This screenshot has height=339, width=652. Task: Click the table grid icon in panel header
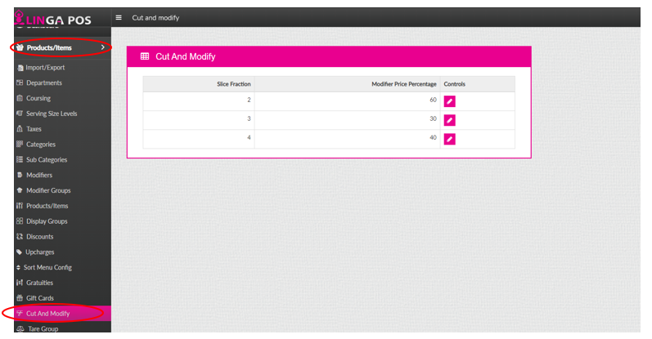[145, 56]
